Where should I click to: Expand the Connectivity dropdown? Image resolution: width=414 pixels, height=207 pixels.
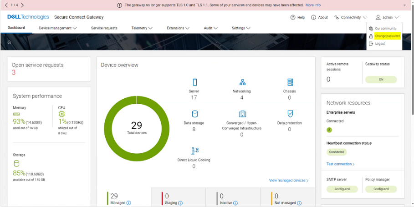pyautogui.click(x=351, y=18)
